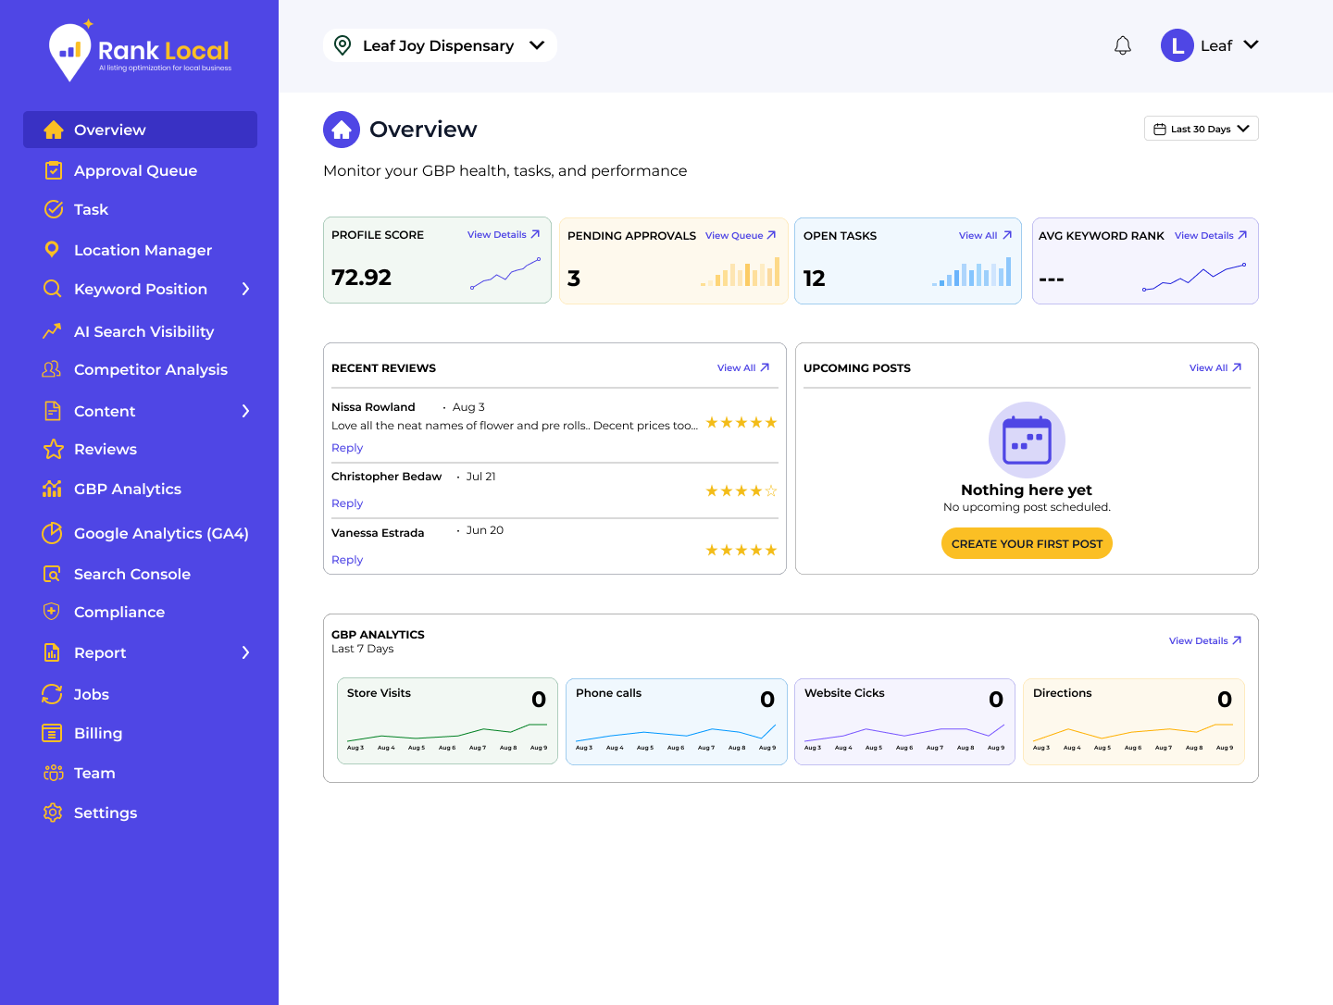This screenshot has height=1005, width=1333.
Task: Click the Google Analytics (GA4) icon
Action: pos(52,533)
